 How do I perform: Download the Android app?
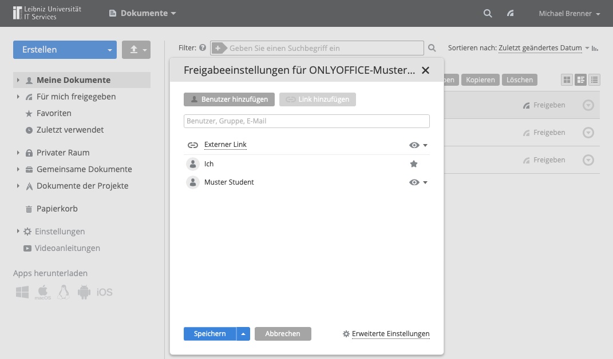pos(84,292)
